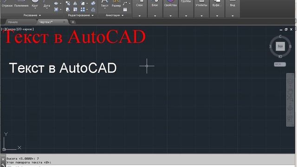Expand the Аннотации panel
297x167 pixels.
[x=115, y=15]
